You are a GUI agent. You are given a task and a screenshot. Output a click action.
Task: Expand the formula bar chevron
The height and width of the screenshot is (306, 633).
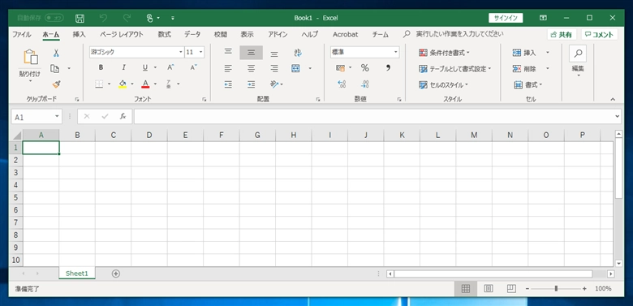click(x=618, y=117)
